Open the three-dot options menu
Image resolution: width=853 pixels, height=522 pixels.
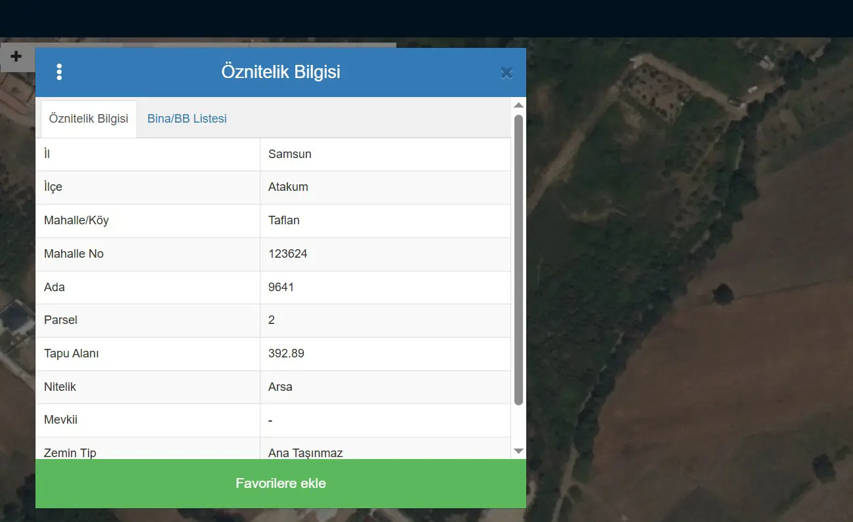[59, 72]
